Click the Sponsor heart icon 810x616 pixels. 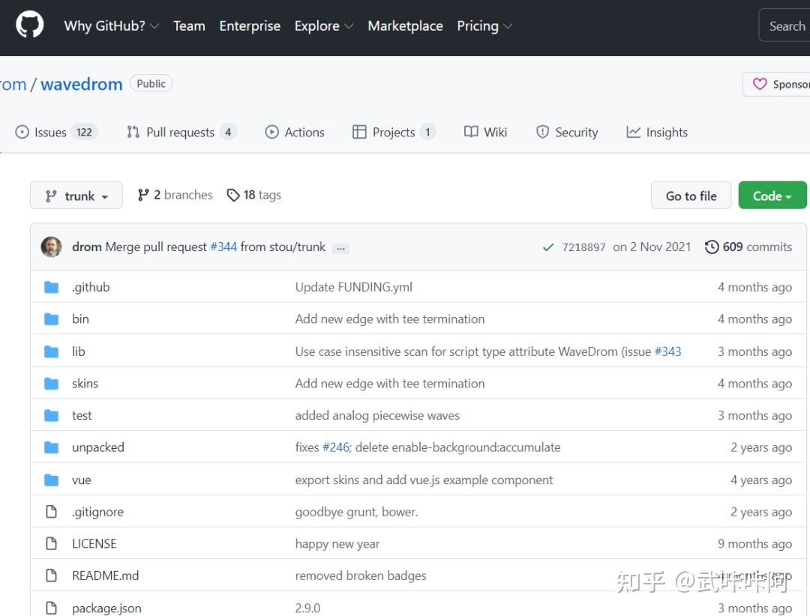760,84
